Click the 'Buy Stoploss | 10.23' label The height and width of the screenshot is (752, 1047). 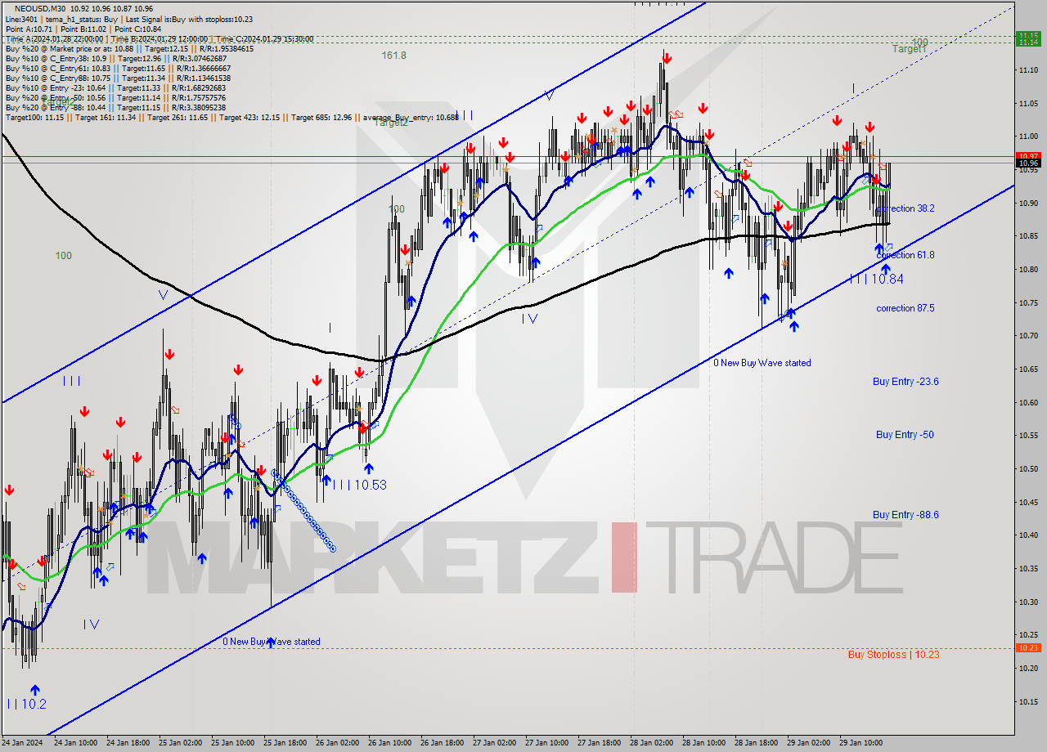click(x=893, y=655)
